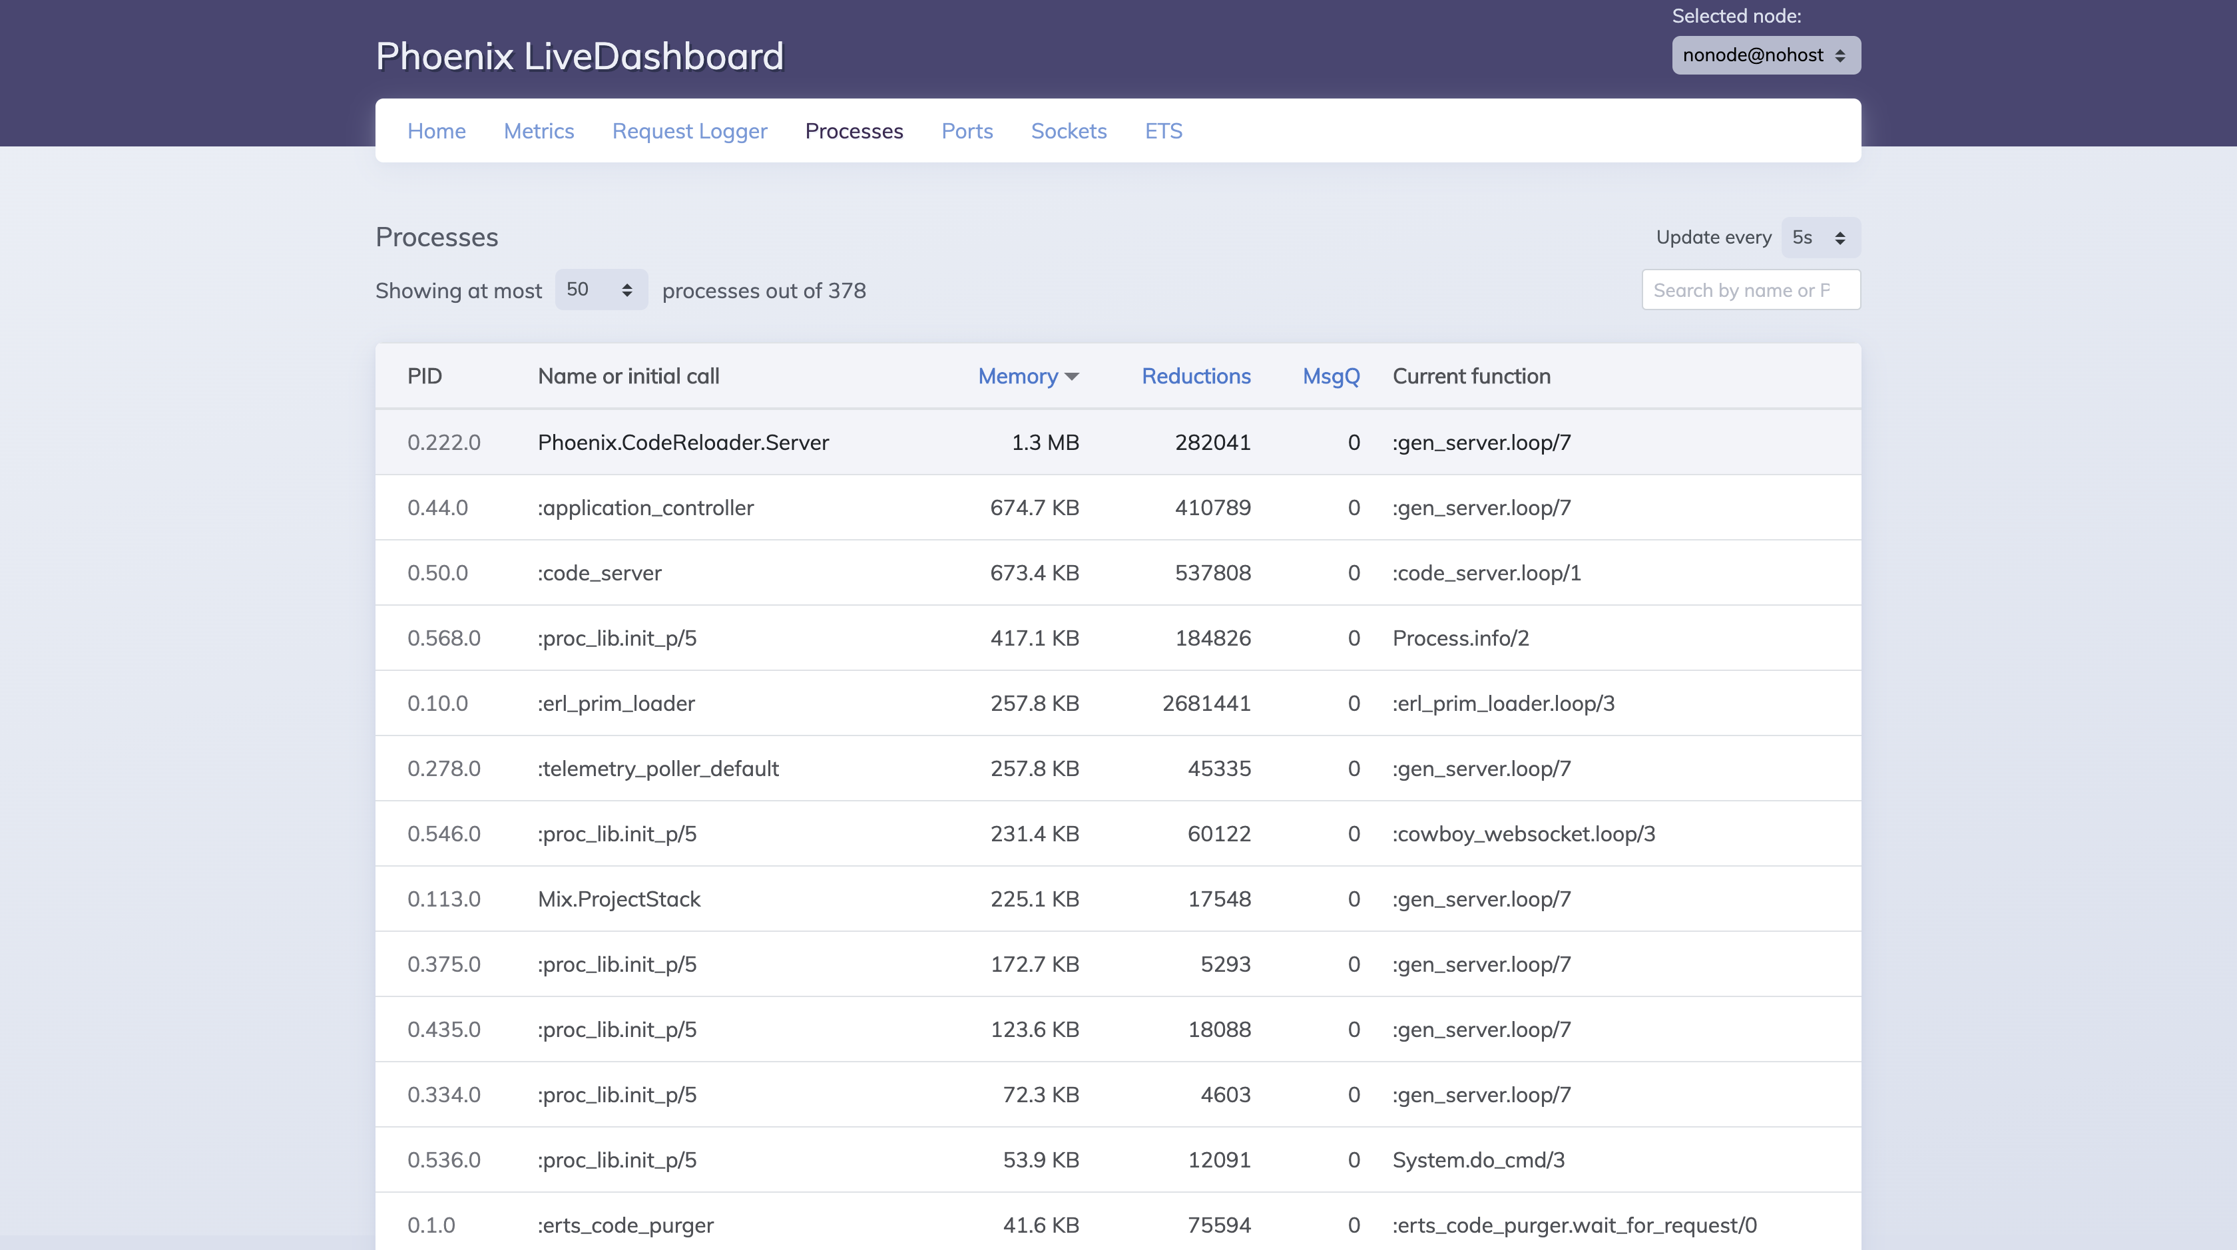Click the Memory column sort icon
Image resolution: width=2237 pixels, height=1250 pixels.
pos(1071,376)
